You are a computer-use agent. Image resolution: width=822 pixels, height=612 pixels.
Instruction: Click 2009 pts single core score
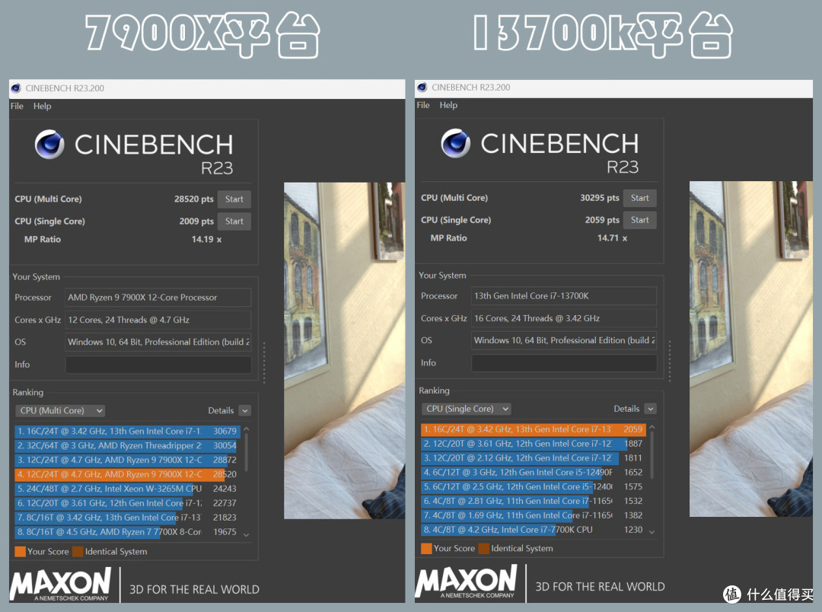(196, 222)
